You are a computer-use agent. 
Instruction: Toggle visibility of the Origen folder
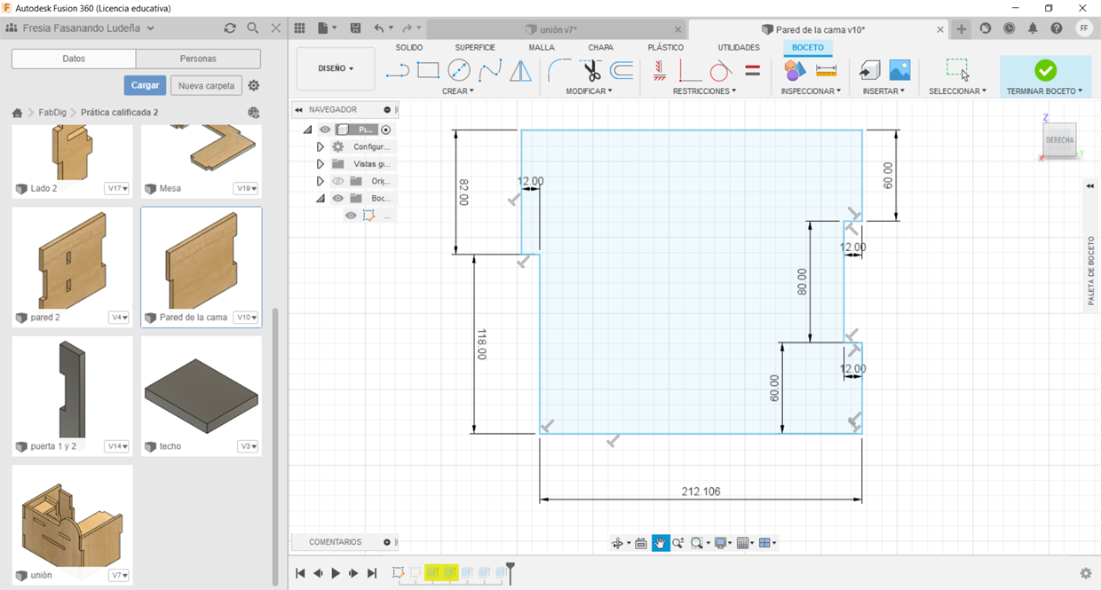tap(337, 181)
